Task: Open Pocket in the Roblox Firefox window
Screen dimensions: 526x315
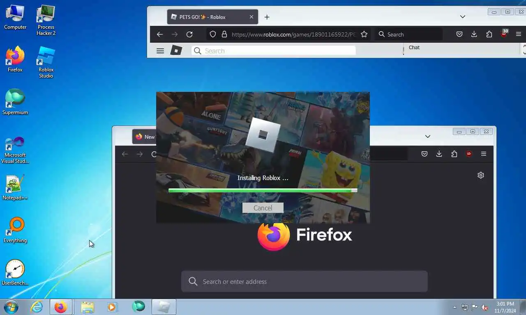Action: click(459, 34)
